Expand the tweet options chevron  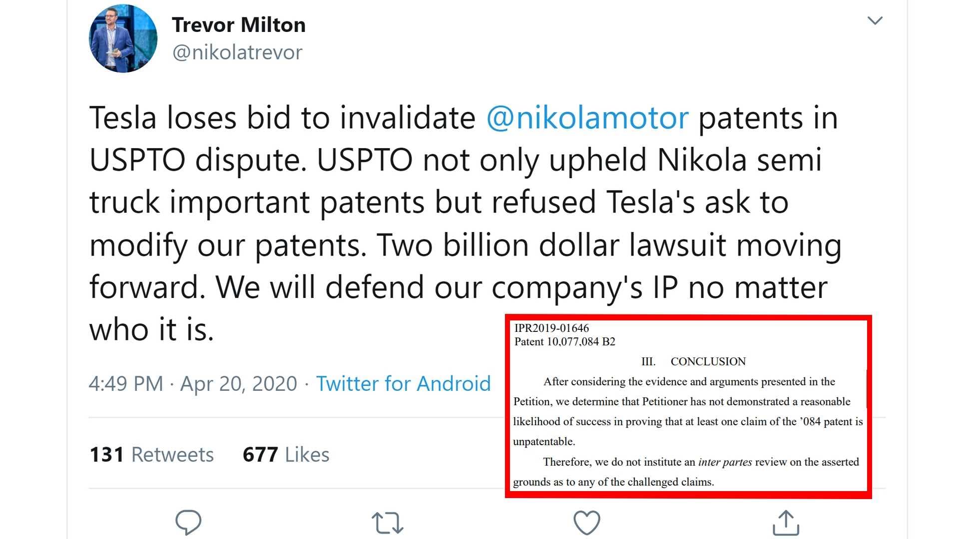(875, 20)
